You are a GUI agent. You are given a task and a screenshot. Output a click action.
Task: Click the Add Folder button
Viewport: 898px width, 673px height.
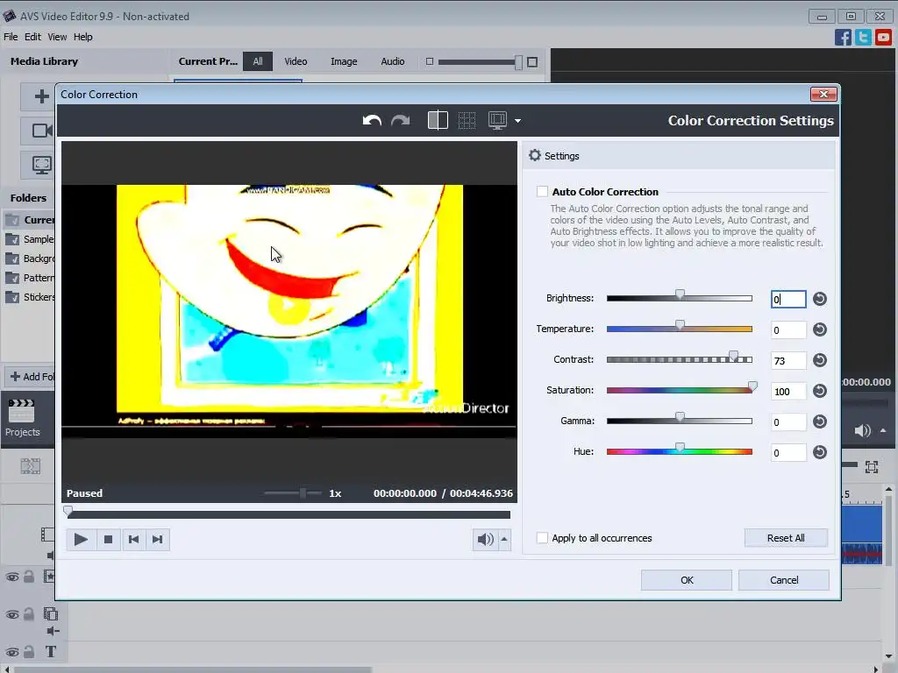(x=32, y=377)
